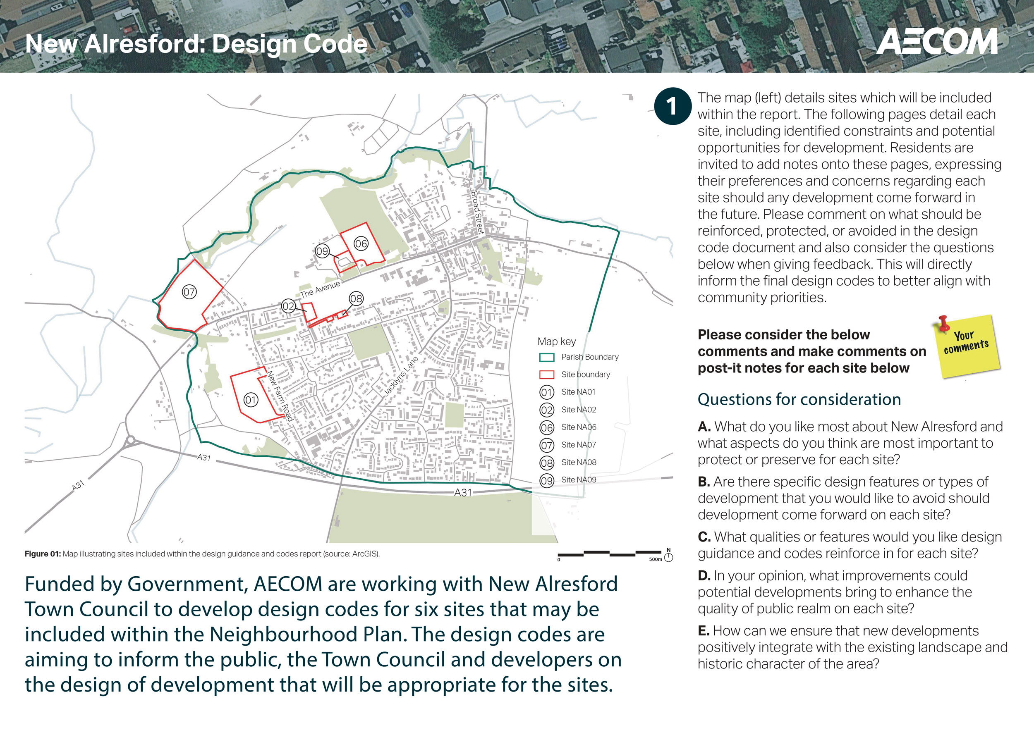Click the number 1 circle badge
Image resolution: width=1034 pixels, height=730 pixels.
[672, 106]
